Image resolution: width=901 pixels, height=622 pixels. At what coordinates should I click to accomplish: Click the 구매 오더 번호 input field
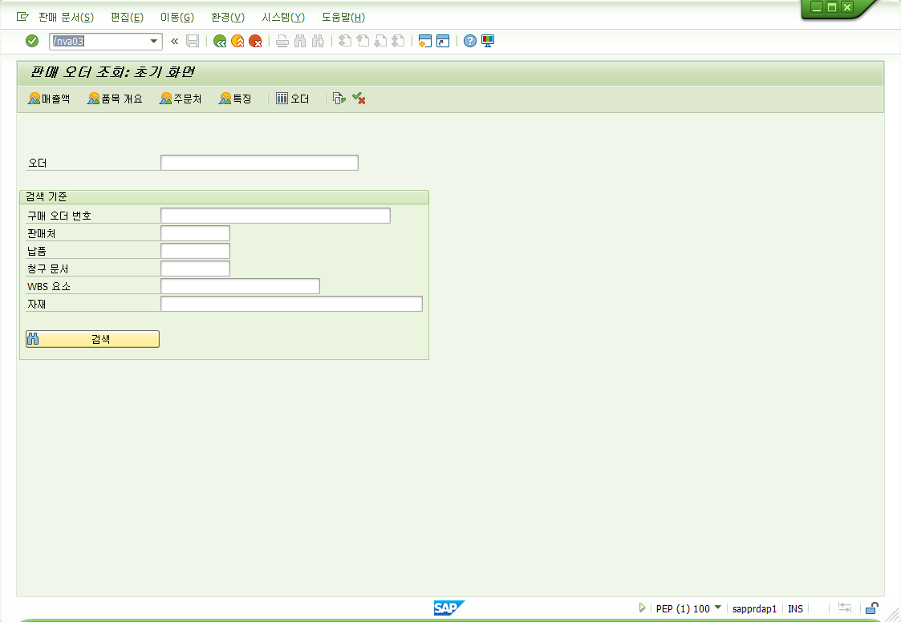(275, 216)
